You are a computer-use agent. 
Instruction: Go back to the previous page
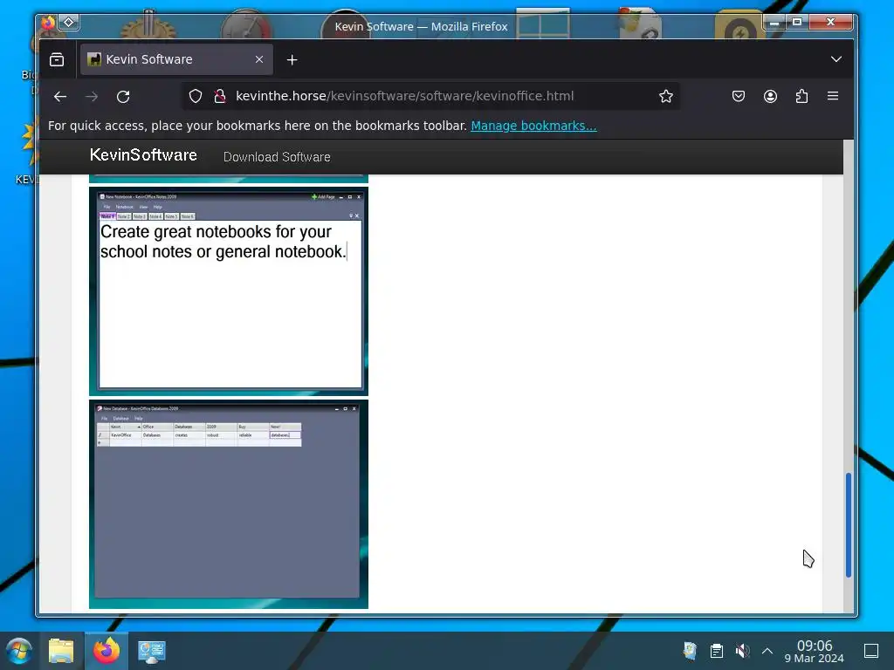tap(60, 96)
